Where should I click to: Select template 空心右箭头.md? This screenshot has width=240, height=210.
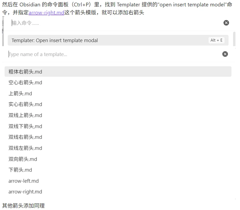[x=118, y=83]
